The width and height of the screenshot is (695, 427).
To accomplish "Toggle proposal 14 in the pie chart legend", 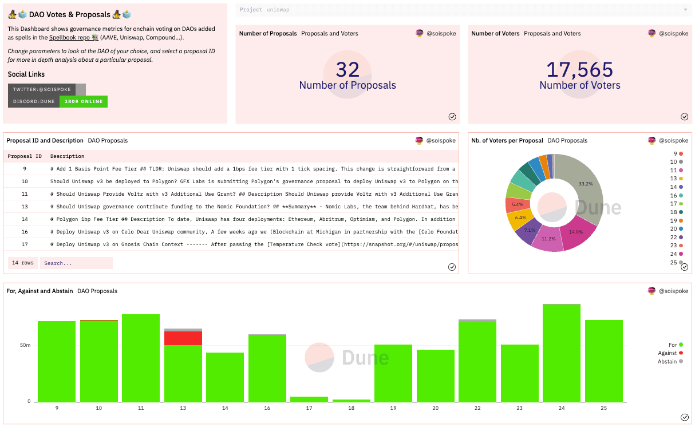I will click(677, 187).
